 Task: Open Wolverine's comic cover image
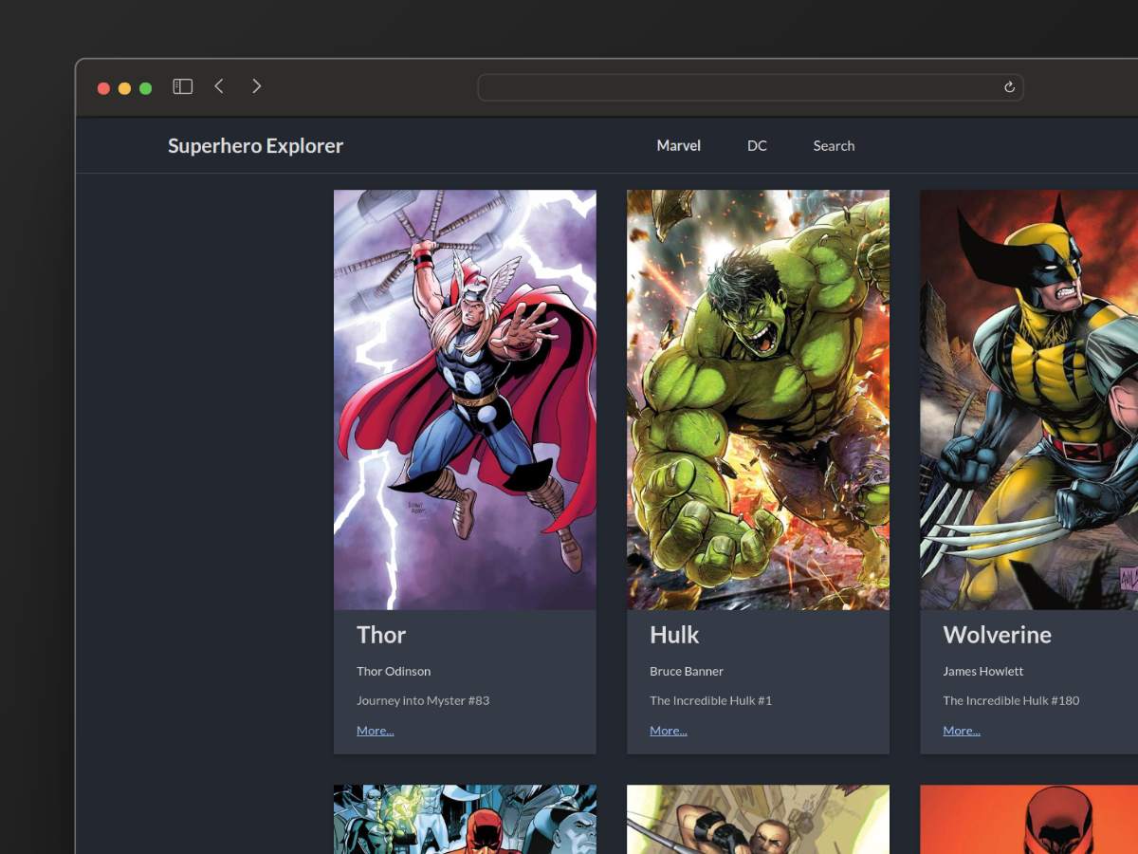pos(1029,399)
